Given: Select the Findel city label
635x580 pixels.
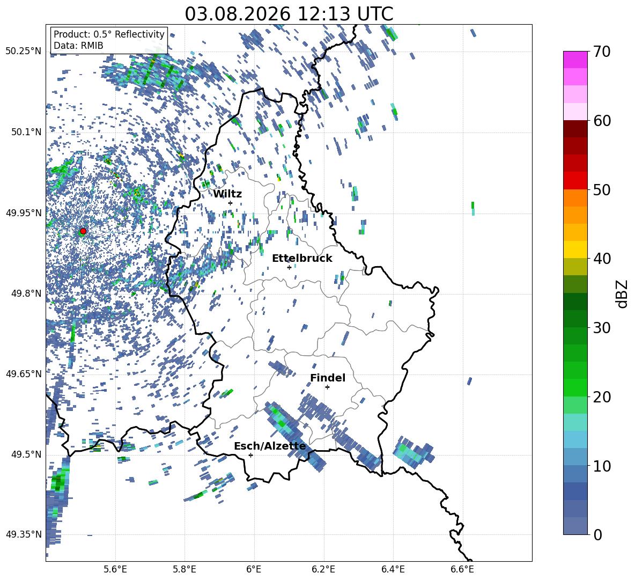Looking at the screenshot, I should (x=328, y=378).
